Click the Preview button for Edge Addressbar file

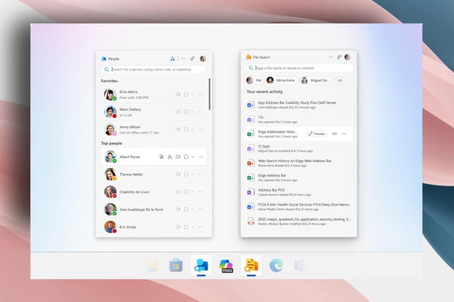click(x=317, y=134)
